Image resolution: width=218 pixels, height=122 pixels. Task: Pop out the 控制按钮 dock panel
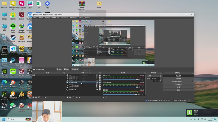point(193,73)
